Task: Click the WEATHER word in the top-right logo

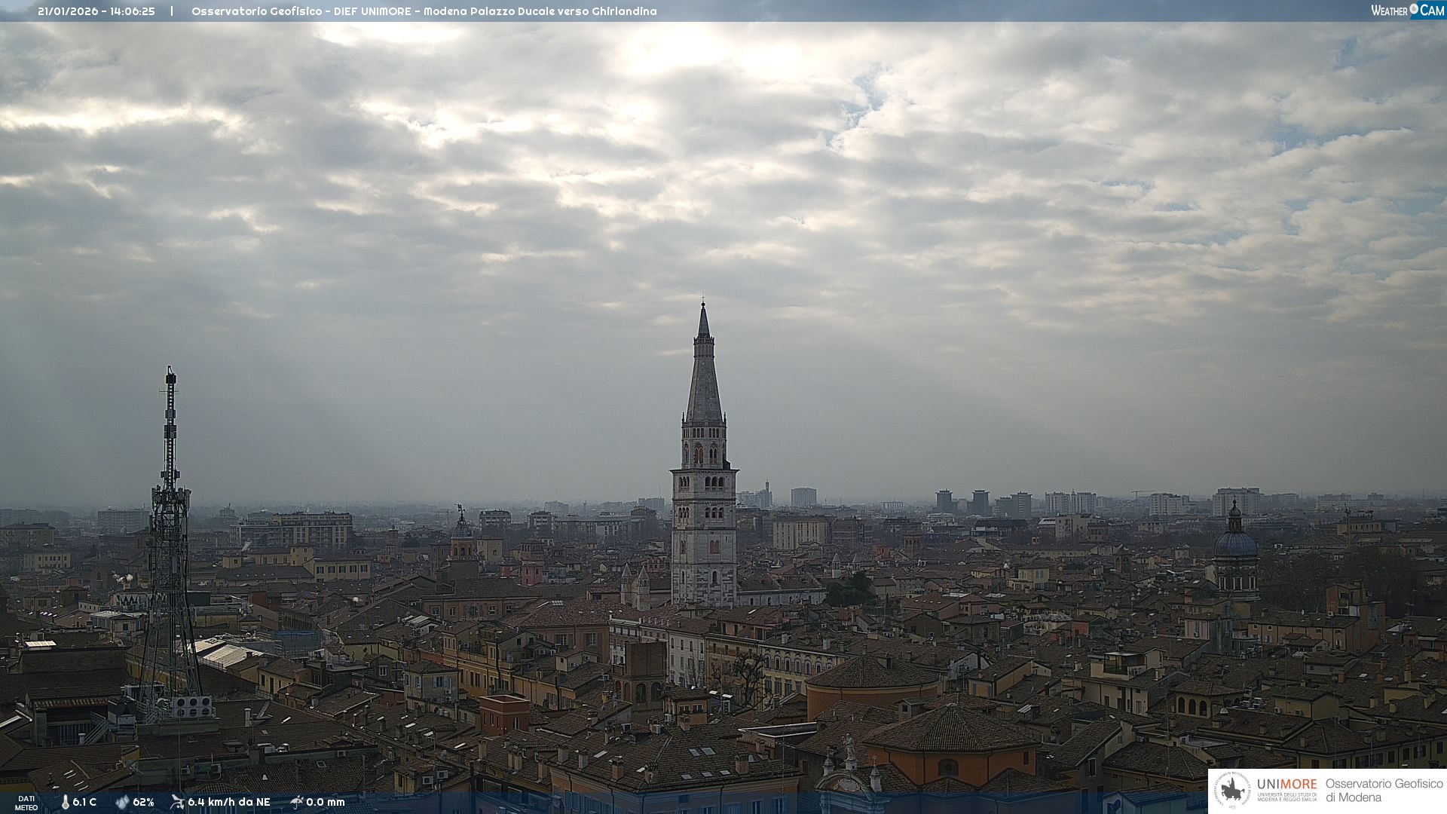Action: tap(1389, 11)
